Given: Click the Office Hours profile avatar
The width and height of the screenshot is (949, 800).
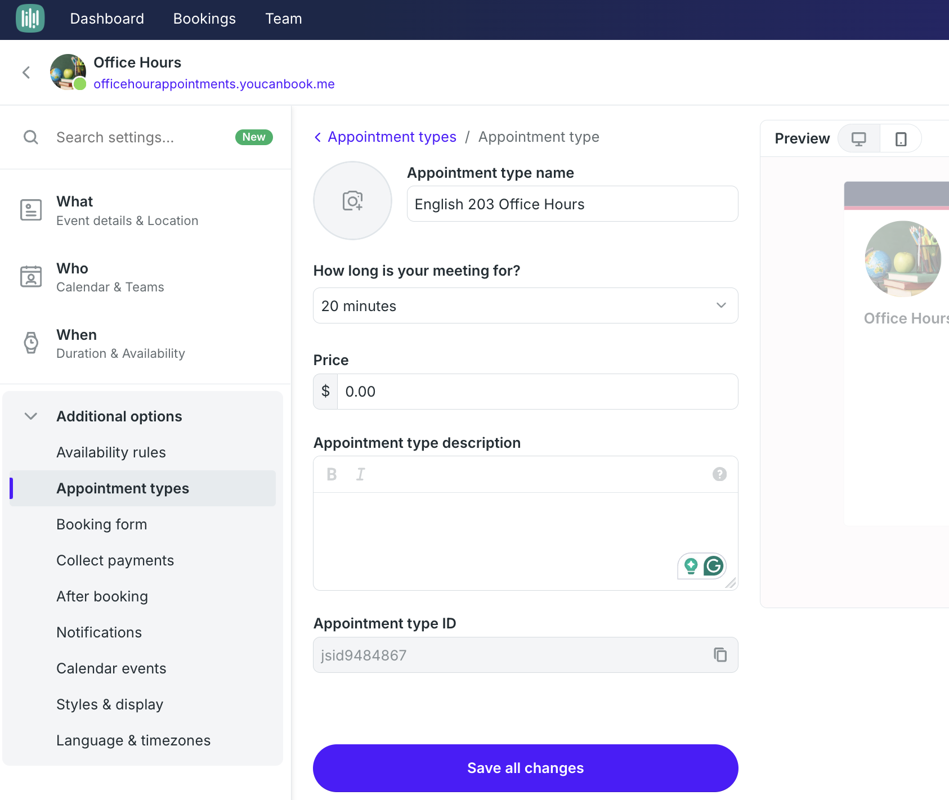Looking at the screenshot, I should [x=68, y=72].
